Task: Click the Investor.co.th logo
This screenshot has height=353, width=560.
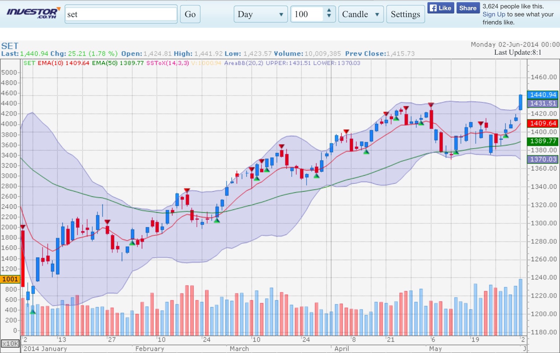Action: (33, 13)
